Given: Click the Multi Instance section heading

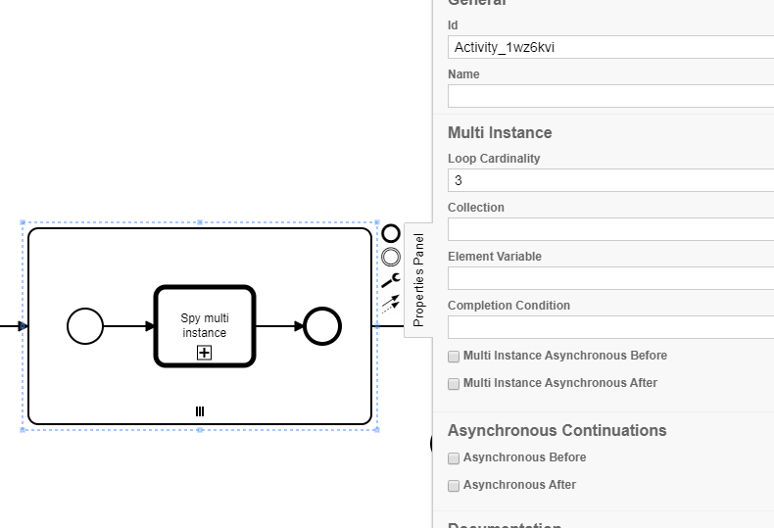Looking at the screenshot, I should 500,133.
